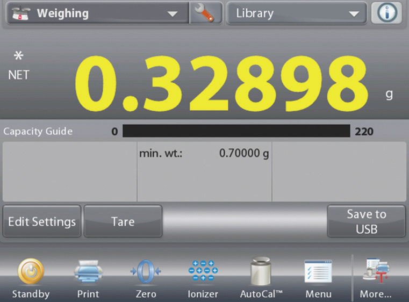409x302 pixels.
Task: Tap the Zero icon
Action: tap(146, 272)
